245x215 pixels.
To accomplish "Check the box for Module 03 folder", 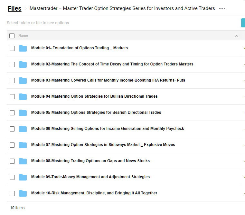I will pyautogui.click(x=12, y=81).
